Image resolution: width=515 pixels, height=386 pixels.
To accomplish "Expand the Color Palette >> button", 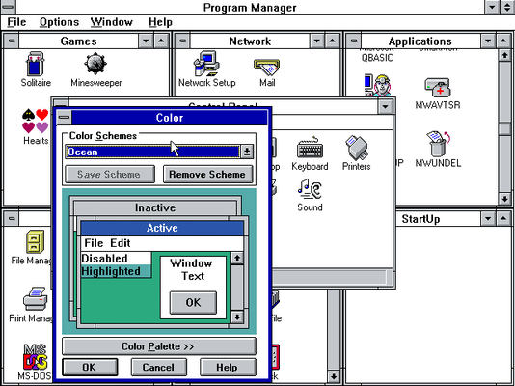I will click(158, 346).
